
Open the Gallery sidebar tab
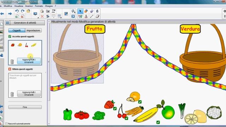[1, 32]
